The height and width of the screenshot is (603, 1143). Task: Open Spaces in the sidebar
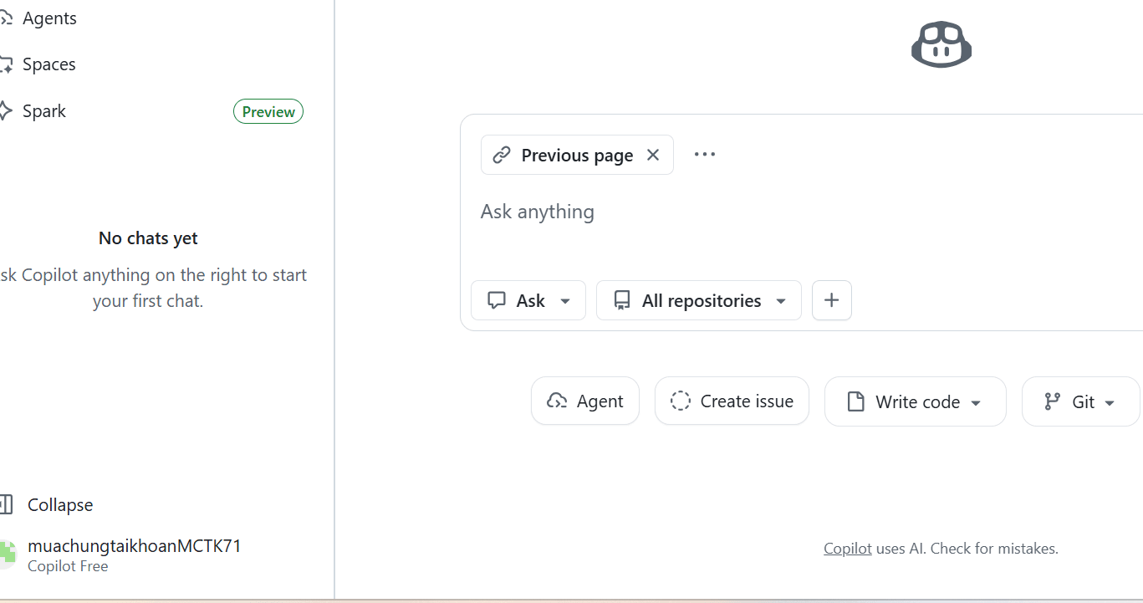48,64
